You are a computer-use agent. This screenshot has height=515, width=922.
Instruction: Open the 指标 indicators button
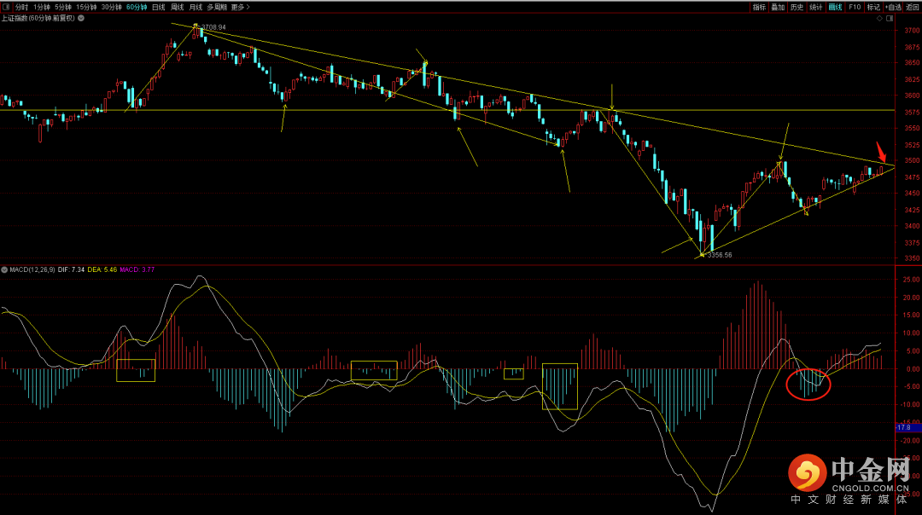click(759, 7)
